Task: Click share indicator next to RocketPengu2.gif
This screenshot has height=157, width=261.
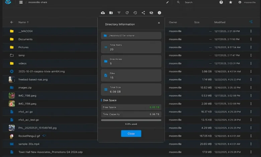Action: (44, 136)
